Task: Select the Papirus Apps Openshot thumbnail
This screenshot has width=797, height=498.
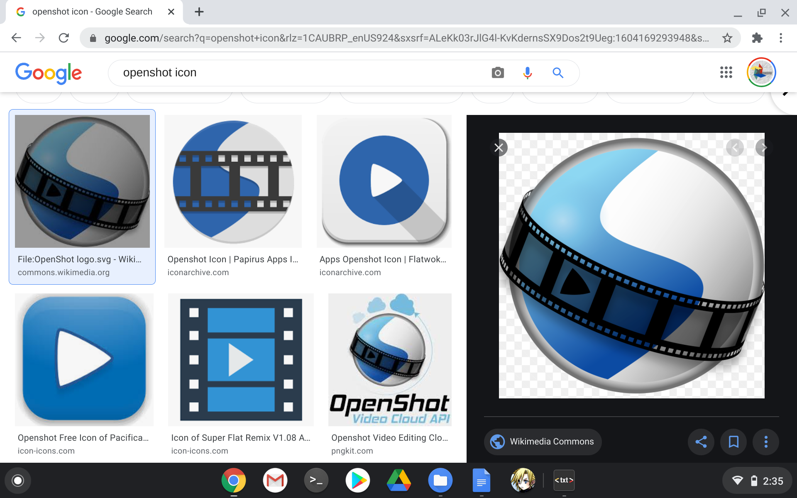Action: pyautogui.click(x=233, y=181)
